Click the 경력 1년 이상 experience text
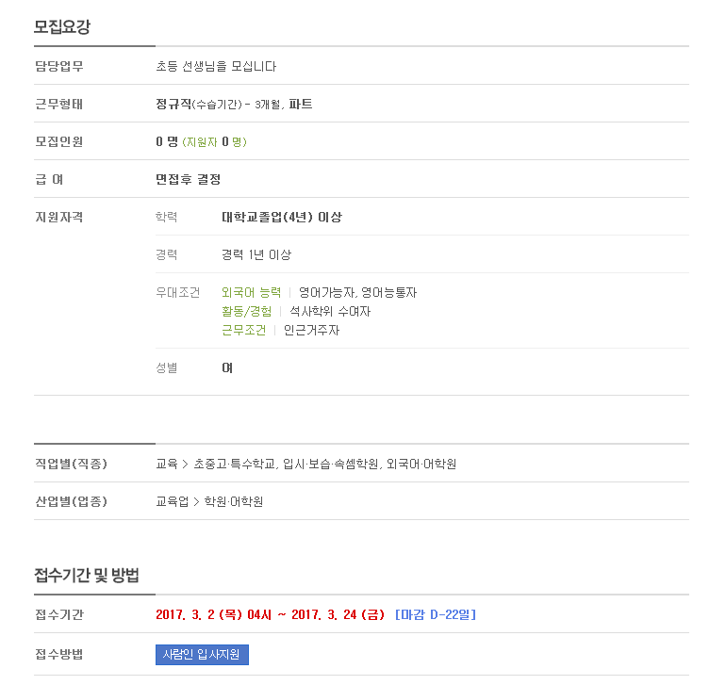Screen dimensions: 726x685 click(256, 255)
